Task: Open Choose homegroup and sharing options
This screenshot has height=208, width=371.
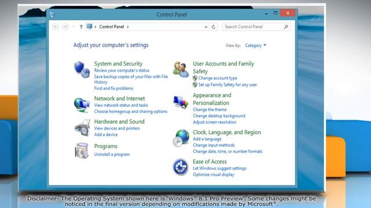Action: (x=130, y=112)
